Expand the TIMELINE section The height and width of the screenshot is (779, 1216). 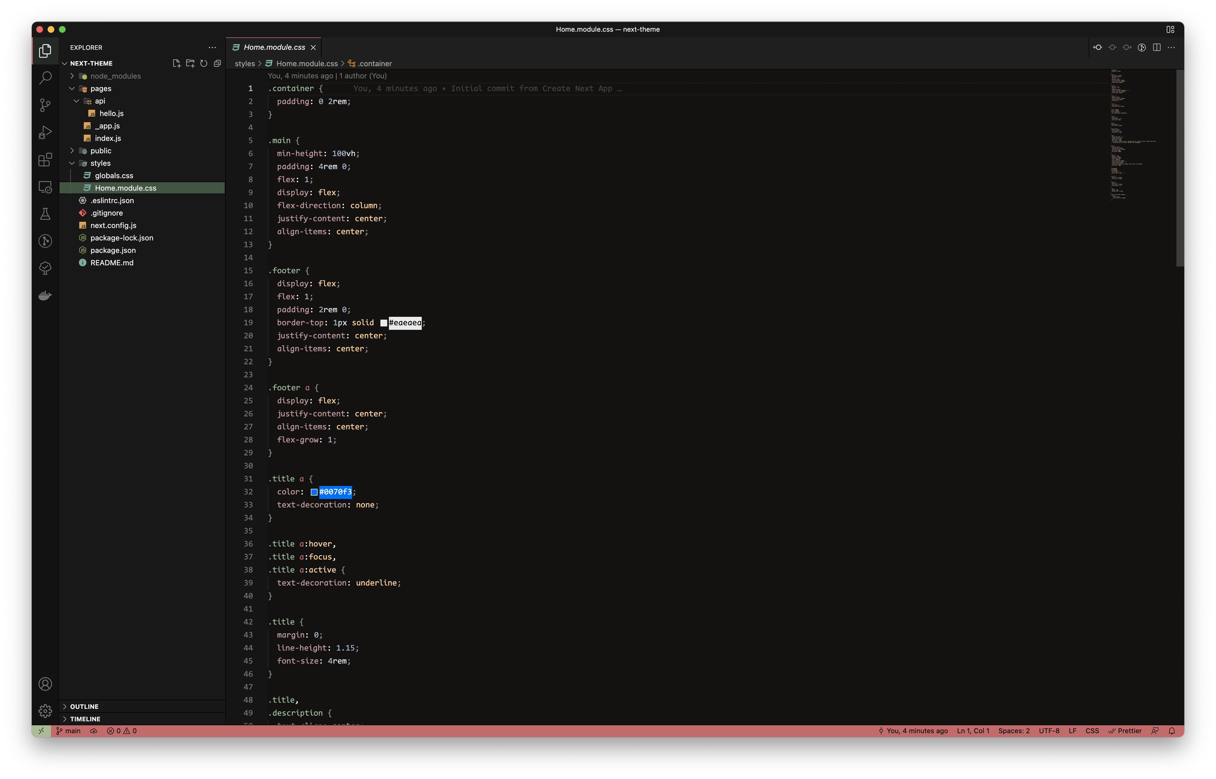click(x=85, y=719)
